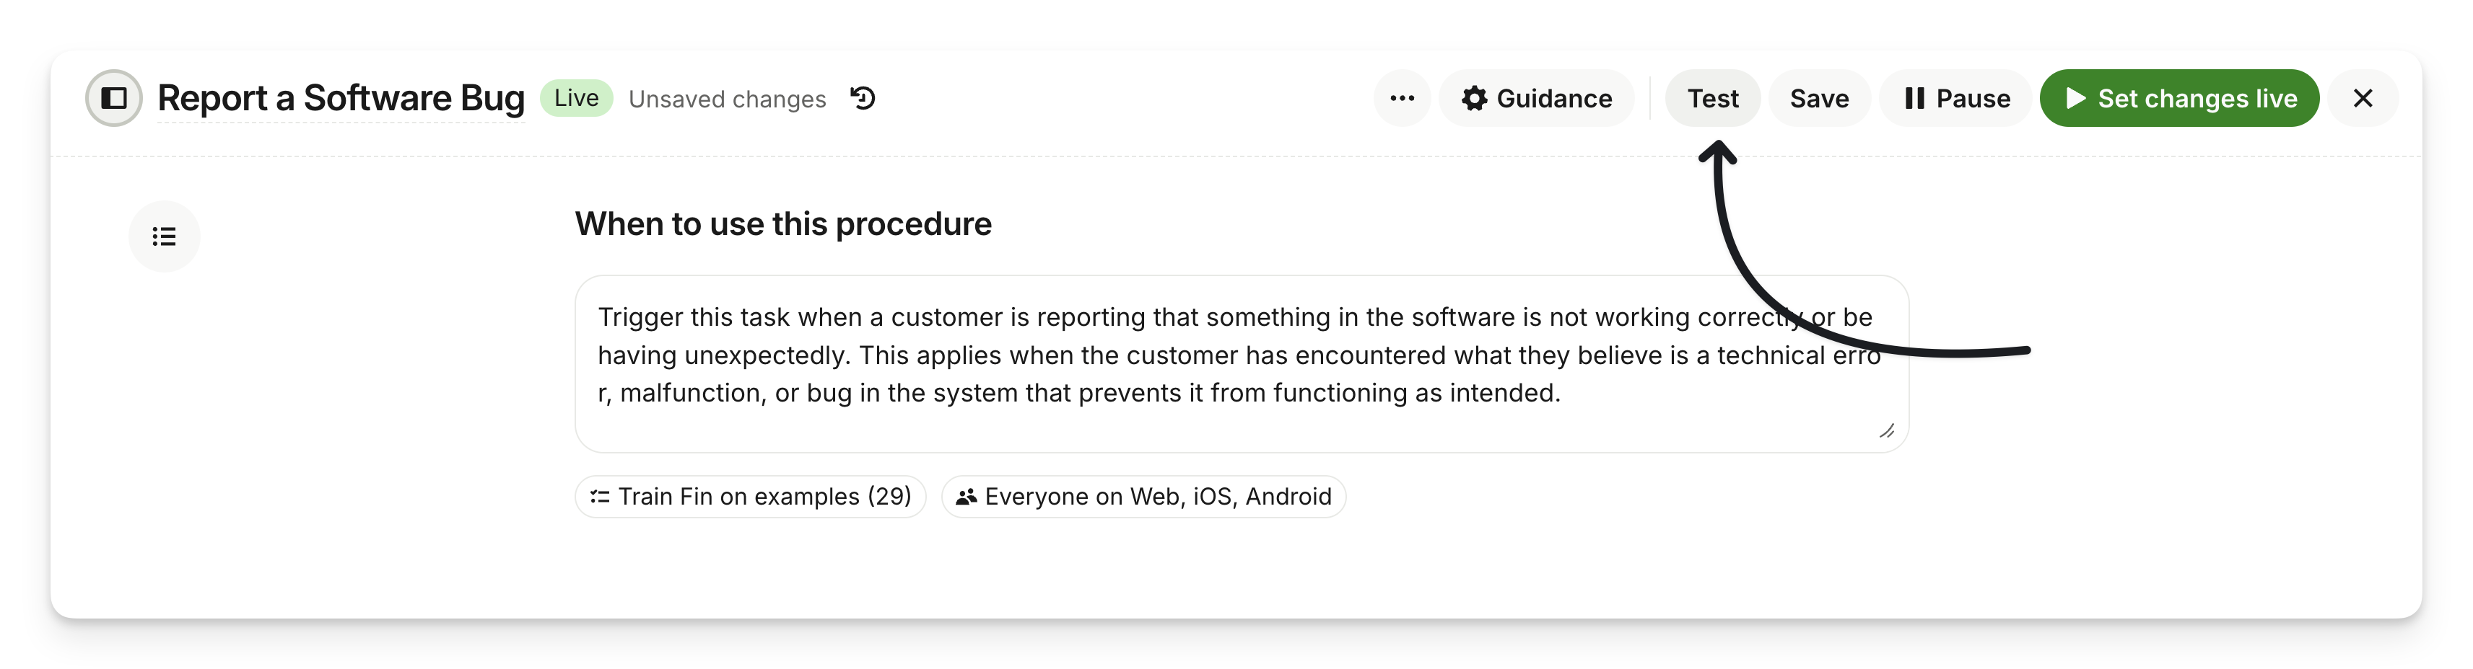Click the text area resize handle
This screenshot has width=2473, height=669.
(1886, 430)
